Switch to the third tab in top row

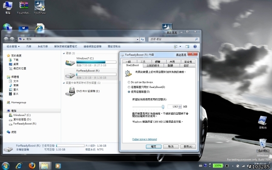(x=158, y=62)
